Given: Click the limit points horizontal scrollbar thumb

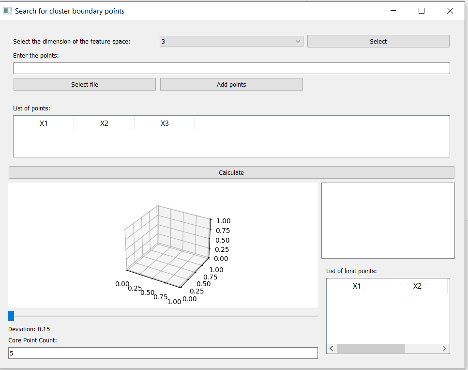Looking at the screenshot, I should pyautogui.click(x=371, y=348).
